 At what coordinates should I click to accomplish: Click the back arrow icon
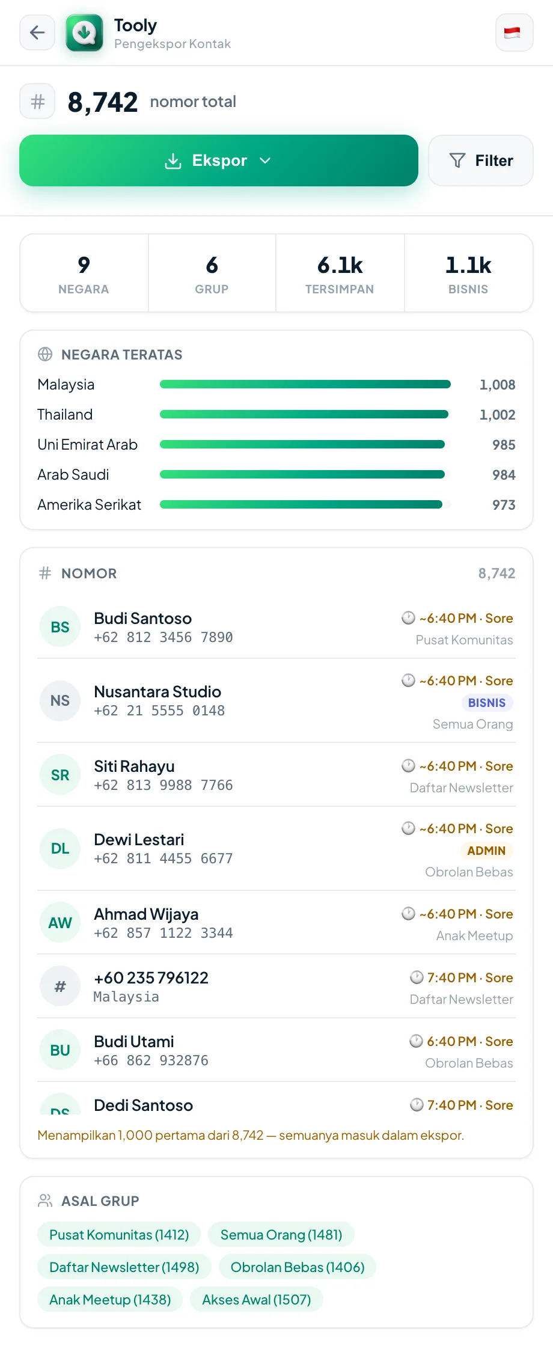click(37, 32)
